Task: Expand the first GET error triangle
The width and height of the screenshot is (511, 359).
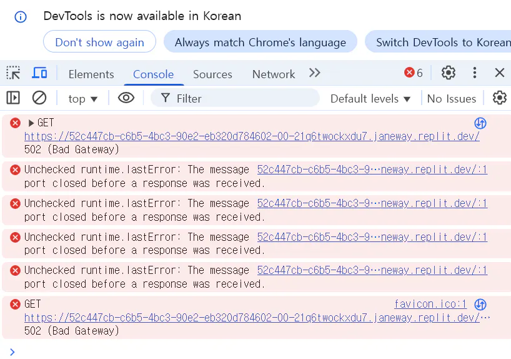Action: click(x=31, y=123)
